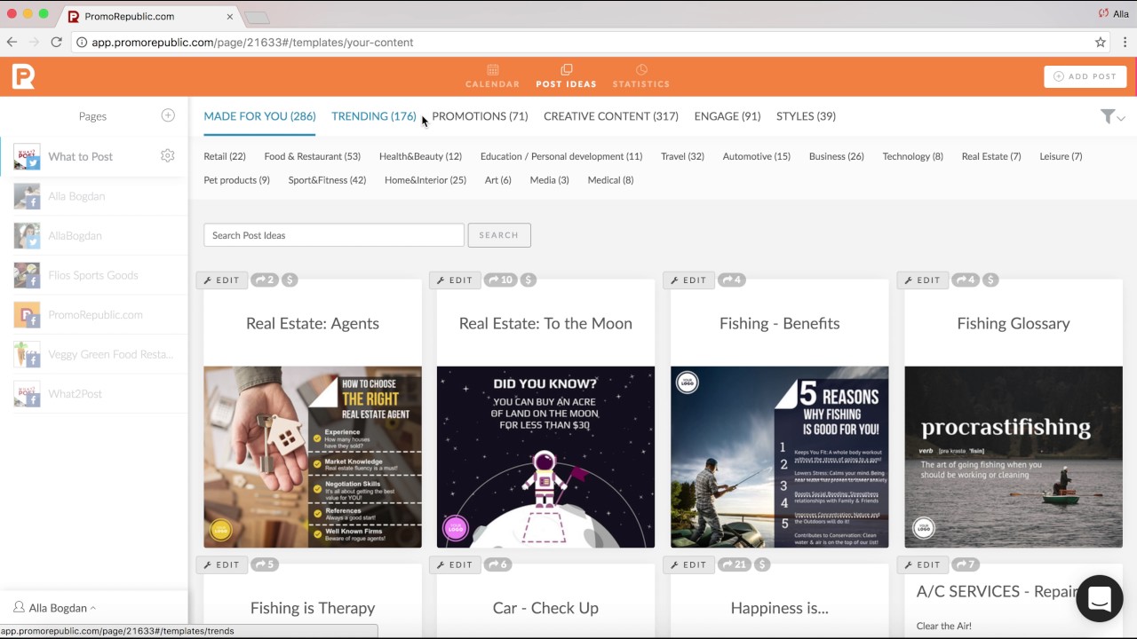1137x639 pixels.
Task: Filter by Retail (22) category
Action: pos(225,156)
